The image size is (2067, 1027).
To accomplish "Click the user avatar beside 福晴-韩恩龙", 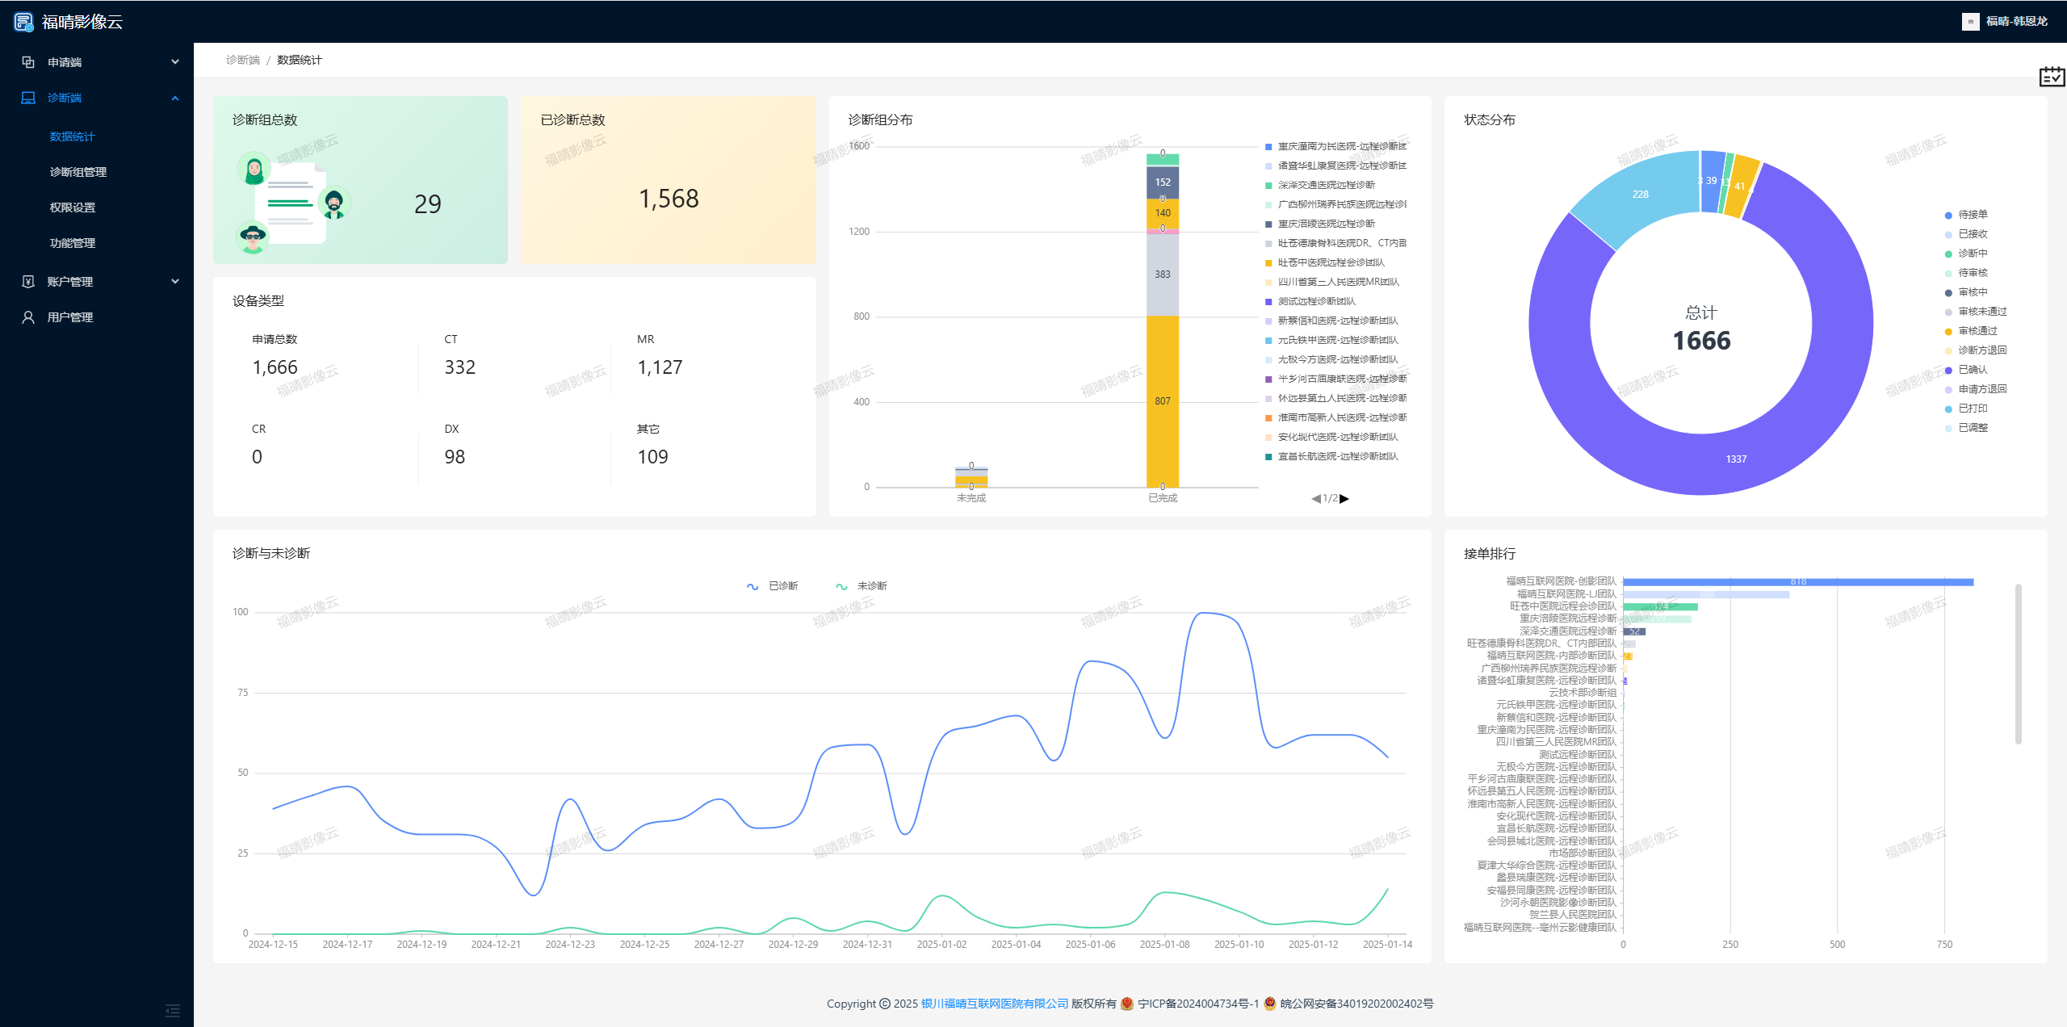I will click(1970, 22).
